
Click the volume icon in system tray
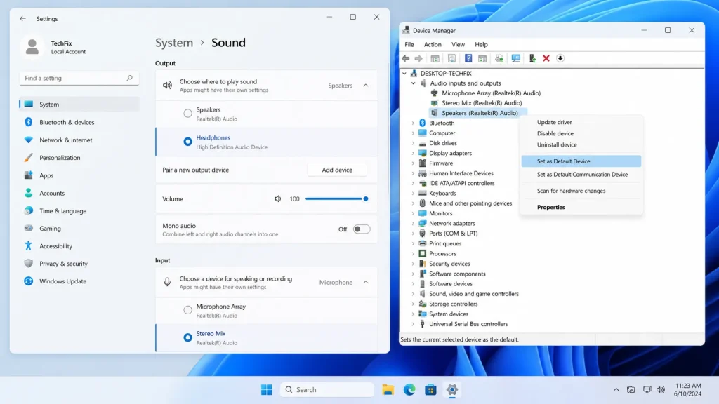660,390
